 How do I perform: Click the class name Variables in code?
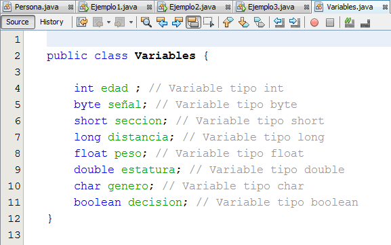[165, 56]
